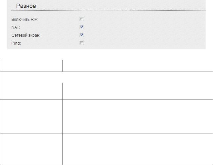The width and height of the screenshot is (213, 165).
Task: Click the NAT label text
Action: pos(16,27)
